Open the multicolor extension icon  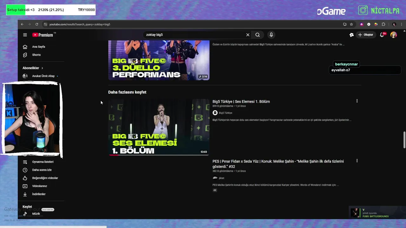376,24
